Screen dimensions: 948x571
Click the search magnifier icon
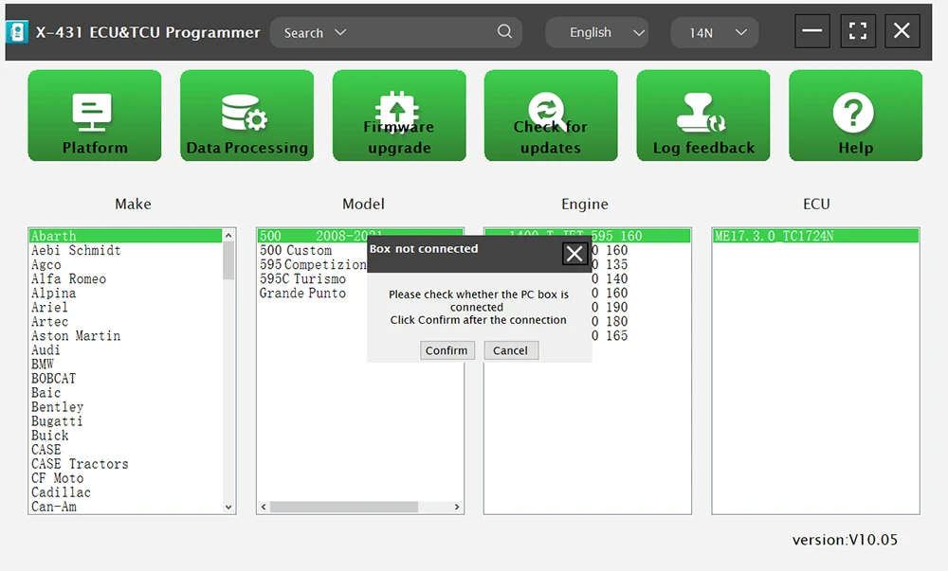coord(504,32)
